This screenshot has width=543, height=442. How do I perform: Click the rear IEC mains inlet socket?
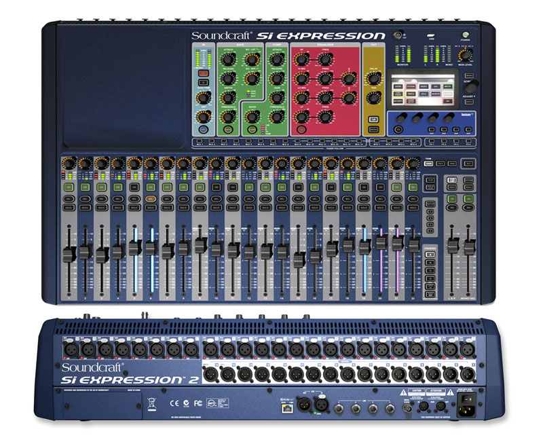click(466, 411)
